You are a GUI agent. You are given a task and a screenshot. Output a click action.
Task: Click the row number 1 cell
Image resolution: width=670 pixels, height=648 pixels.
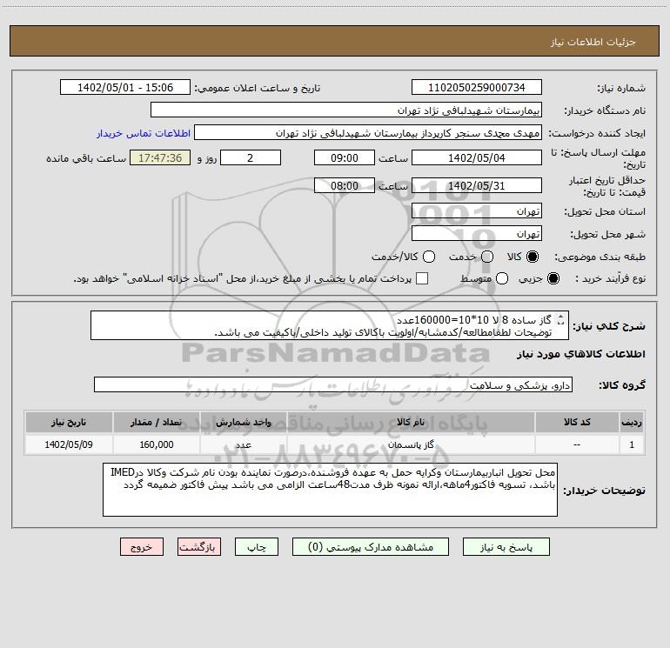[632, 444]
